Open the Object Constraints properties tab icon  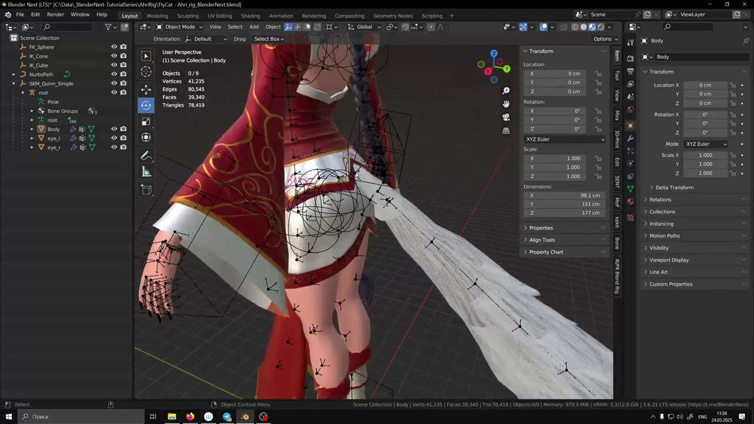pyautogui.click(x=630, y=176)
